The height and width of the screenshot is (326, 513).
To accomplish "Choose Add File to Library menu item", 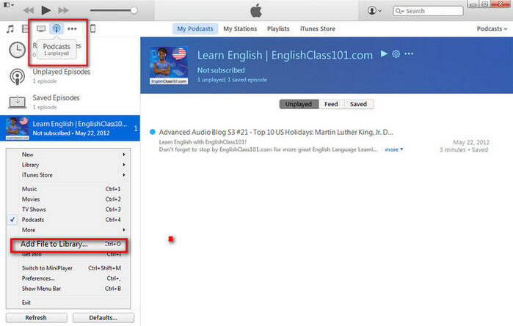I will [x=54, y=244].
